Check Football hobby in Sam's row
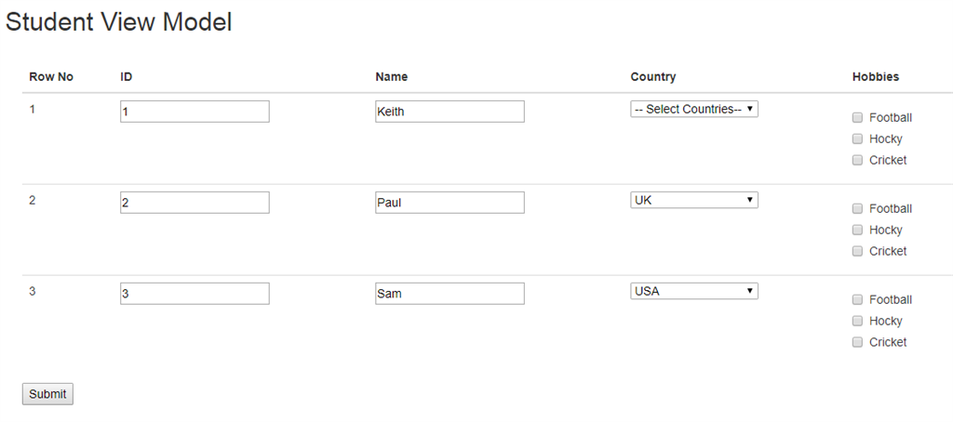 tap(857, 299)
